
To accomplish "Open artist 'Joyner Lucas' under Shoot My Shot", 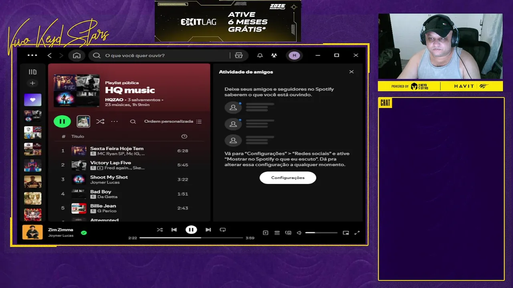I will pyautogui.click(x=105, y=182).
